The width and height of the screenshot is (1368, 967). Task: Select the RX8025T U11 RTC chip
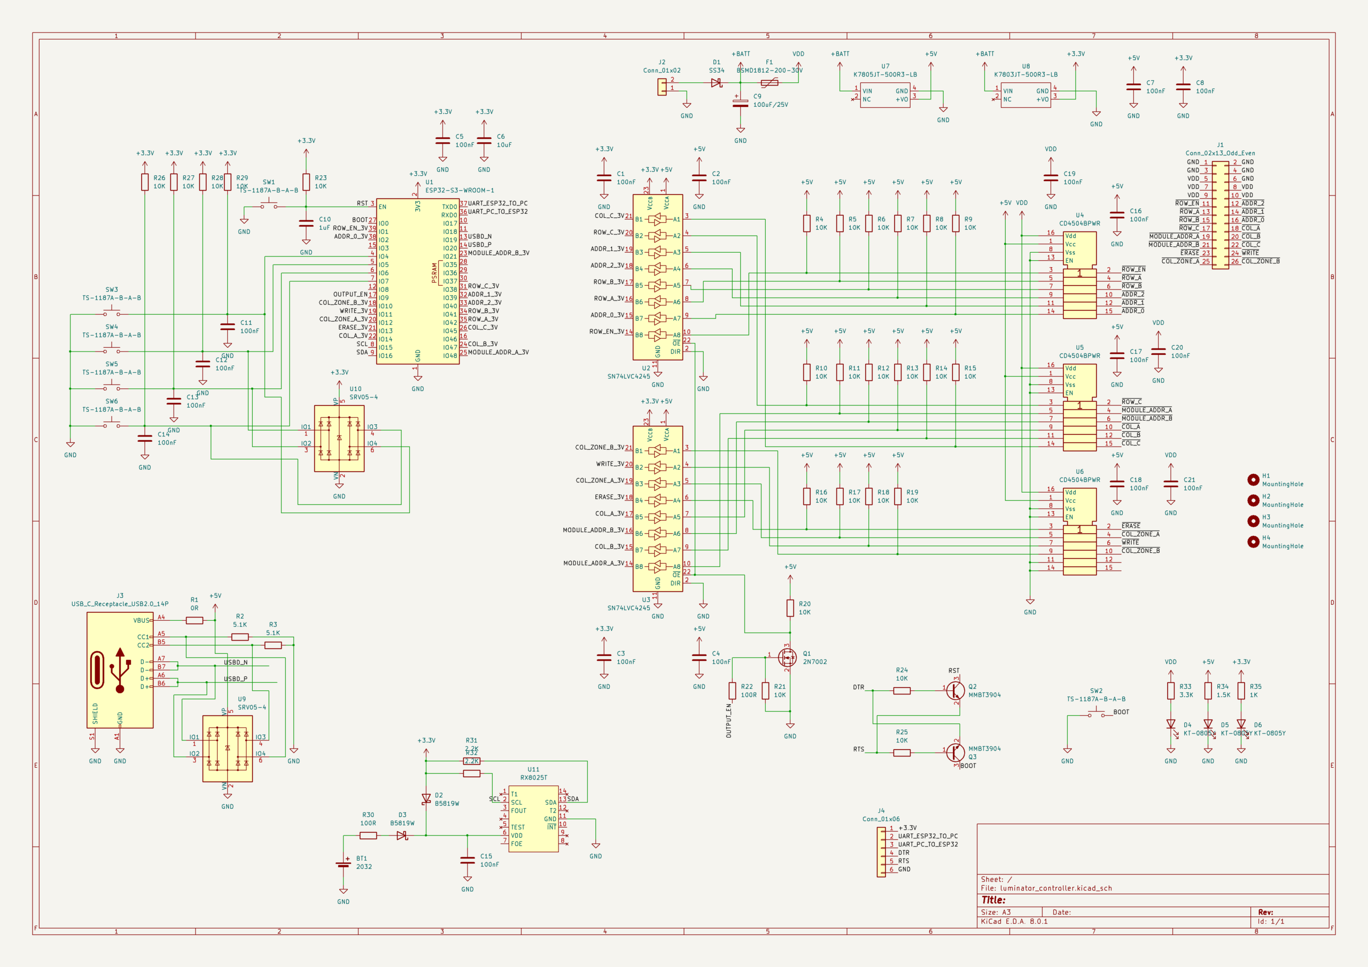click(533, 818)
